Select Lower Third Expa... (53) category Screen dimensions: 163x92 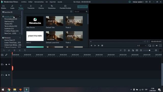click(x=12, y=43)
